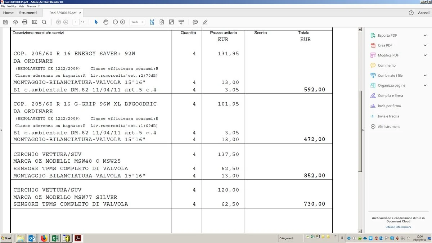
Task: Close the Doc188900135.pdf tab
Action: (80, 13)
